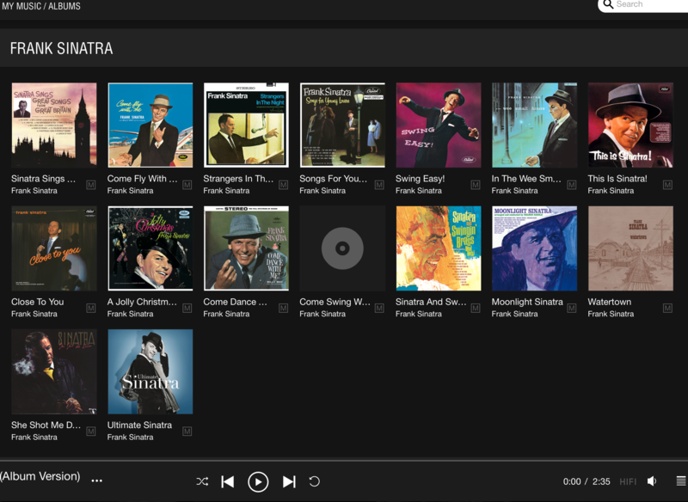The image size is (688, 502).
Task: Open the Watertown album cover
Action: [x=630, y=248]
